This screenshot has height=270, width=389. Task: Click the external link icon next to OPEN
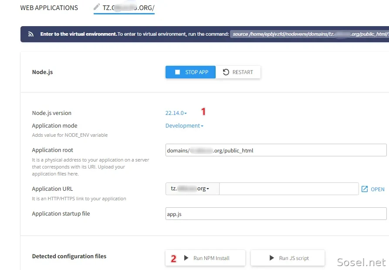365,189
